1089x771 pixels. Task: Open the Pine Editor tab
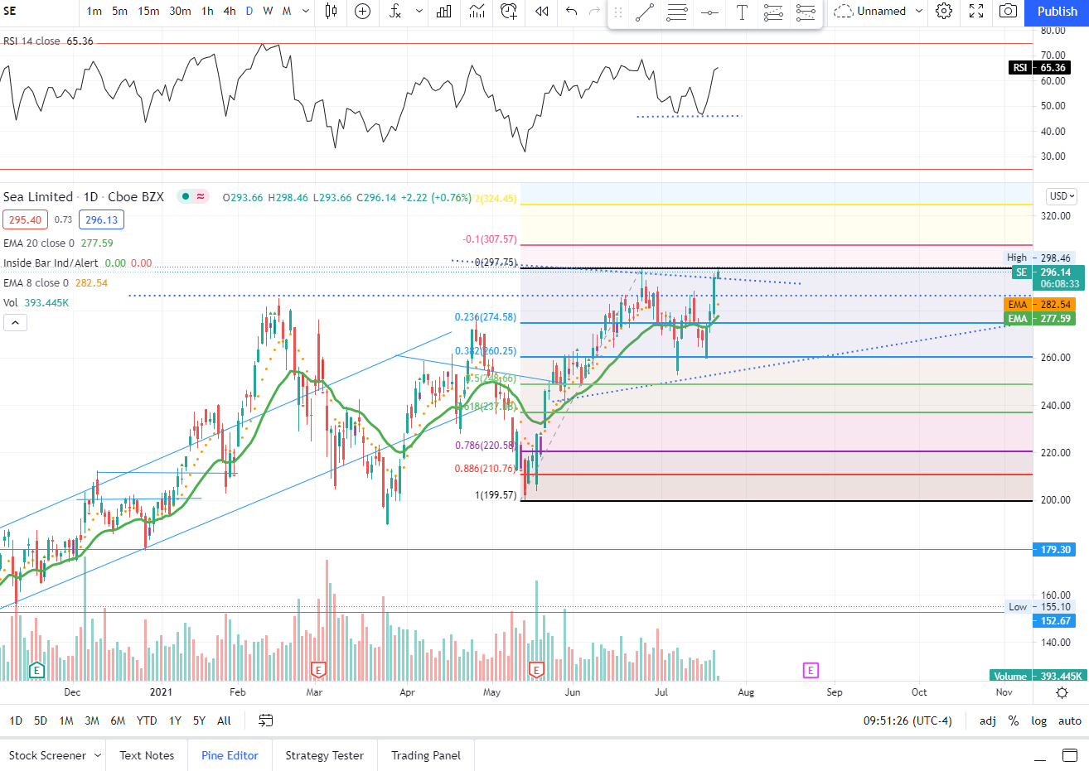point(230,755)
